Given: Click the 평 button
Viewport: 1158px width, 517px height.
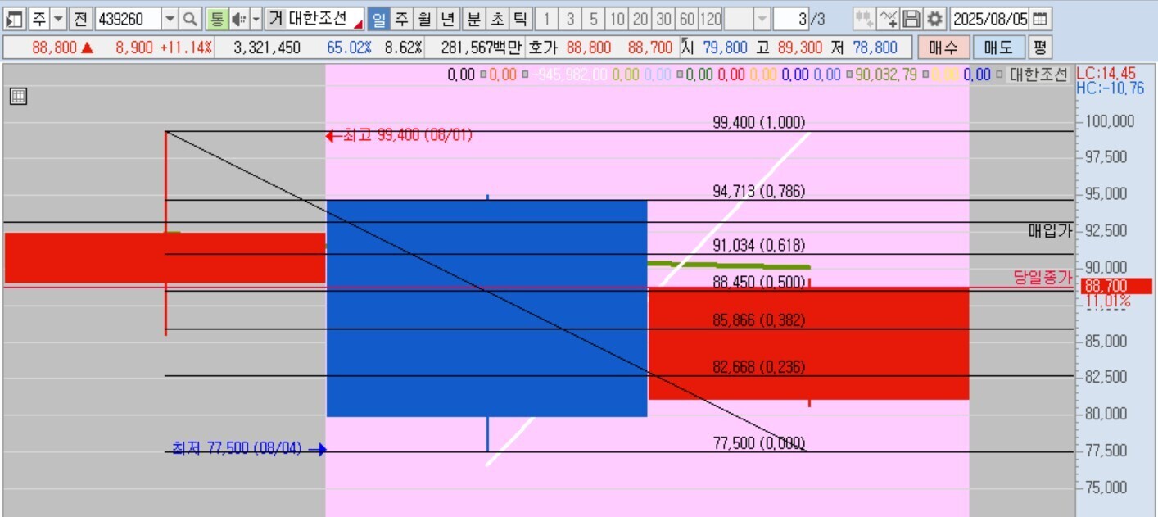Looking at the screenshot, I should [1039, 48].
